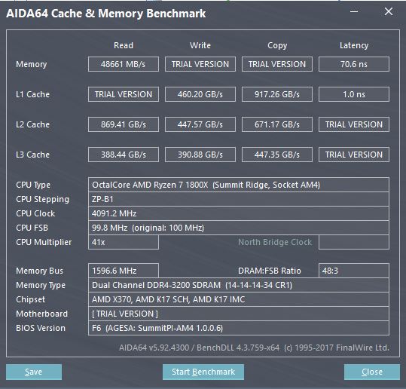Viewport: 406px width, 389px height.
Task: Select the Memory Type DDR4-3200 field
Action: [239, 285]
